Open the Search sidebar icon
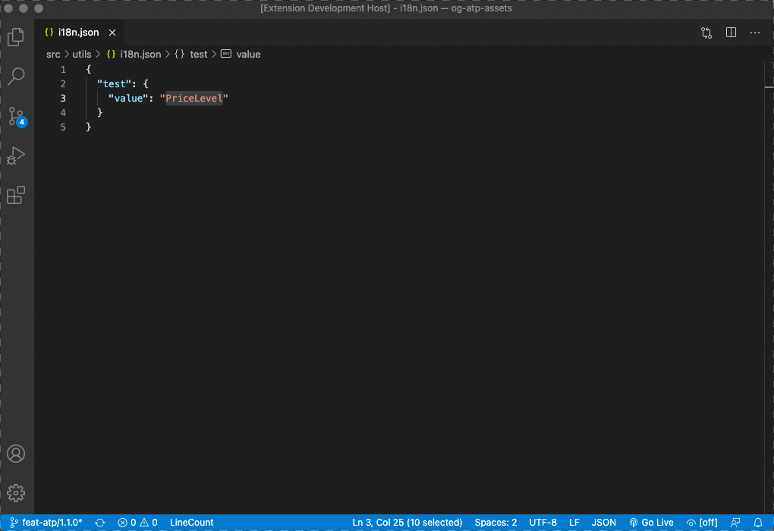774x531 pixels. (17, 76)
